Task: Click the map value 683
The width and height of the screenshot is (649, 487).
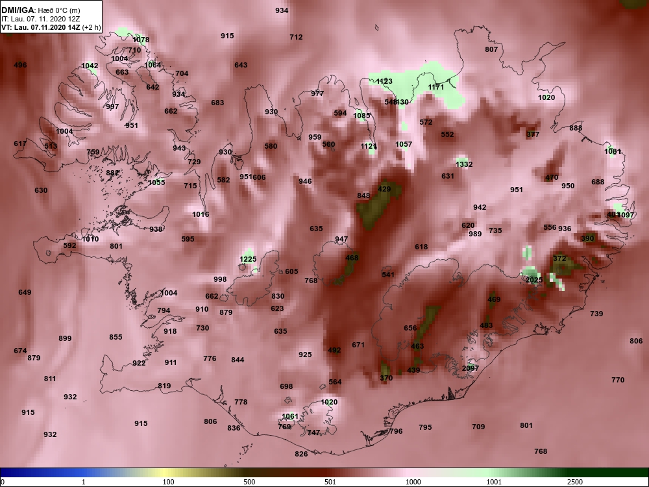Action: [217, 103]
